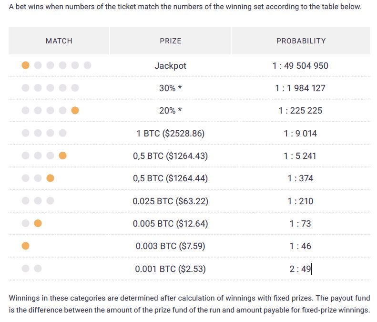Click the 30% * prize entry

pos(170,88)
